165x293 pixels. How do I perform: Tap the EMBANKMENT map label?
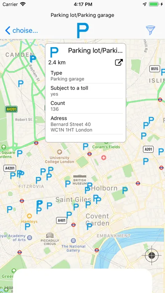(x=113, y=236)
